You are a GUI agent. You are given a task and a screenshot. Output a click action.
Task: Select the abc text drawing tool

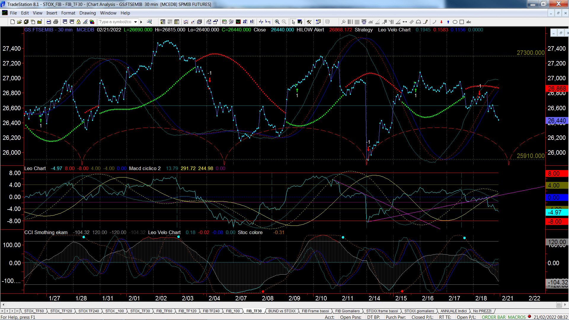click(x=469, y=22)
